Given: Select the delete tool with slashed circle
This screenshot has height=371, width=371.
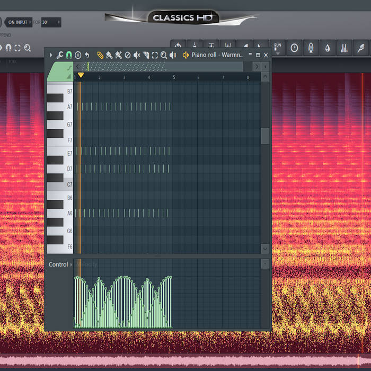Looking at the screenshot, I should 127,55.
